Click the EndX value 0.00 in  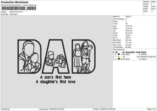[128, 35]
